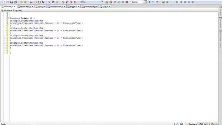Redo using the green arrow toolbar icon
Image resolution: width=222 pixels, height=125 pixels.
click(25, 2)
